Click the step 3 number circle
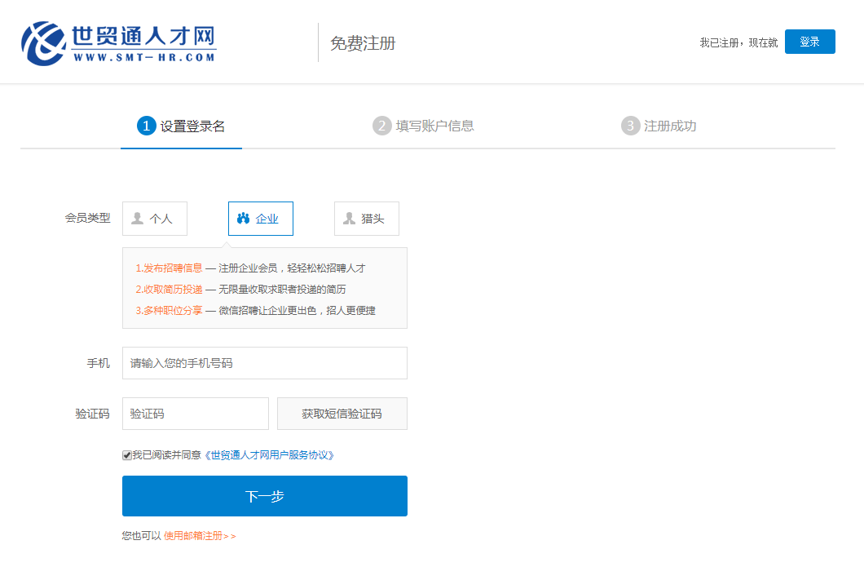This screenshot has height=567, width=864. coord(630,126)
